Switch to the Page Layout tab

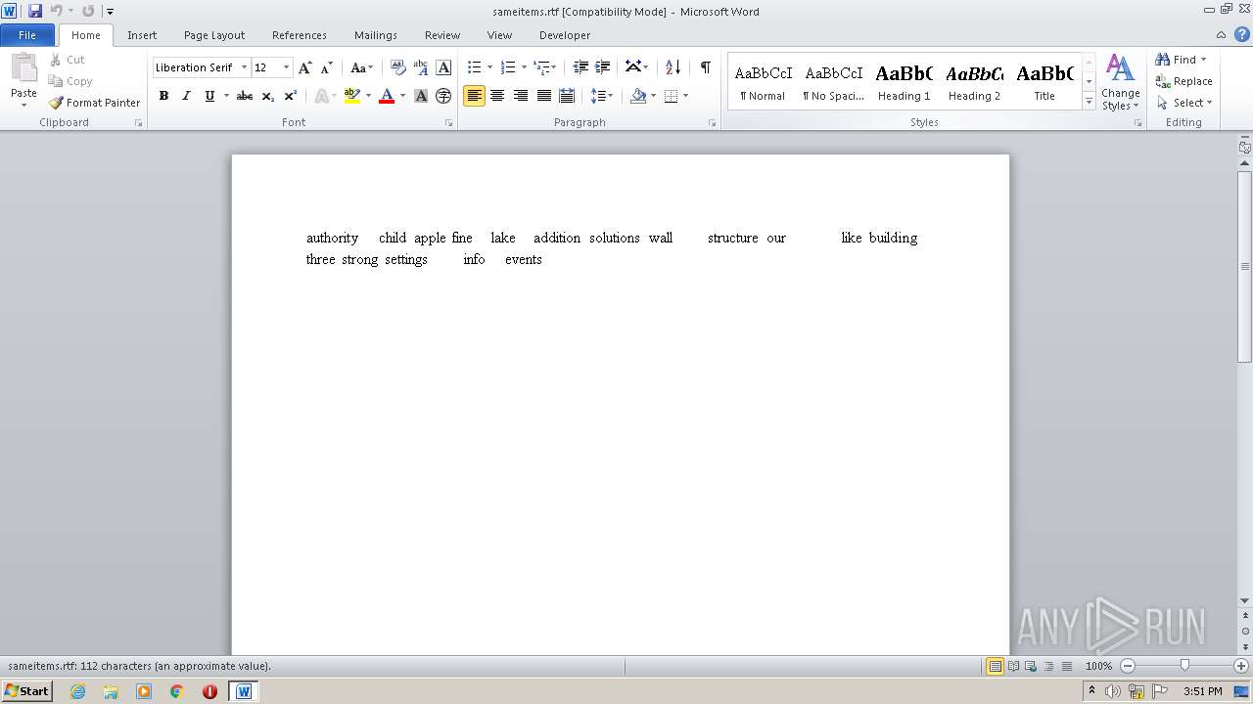coord(214,35)
